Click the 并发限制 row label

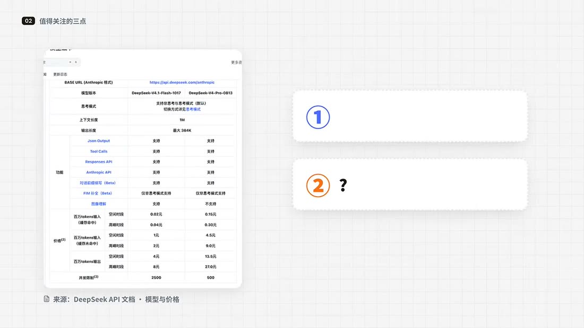pos(89,278)
